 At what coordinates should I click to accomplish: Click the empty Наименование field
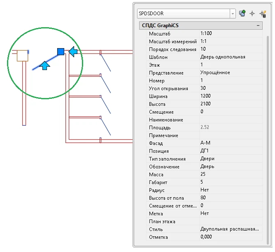click(x=231, y=120)
